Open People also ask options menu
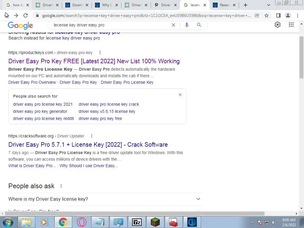 [x=61, y=186]
